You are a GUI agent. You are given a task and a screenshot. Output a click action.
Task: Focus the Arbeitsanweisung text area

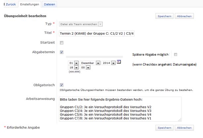pyautogui.click(x=119, y=109)
